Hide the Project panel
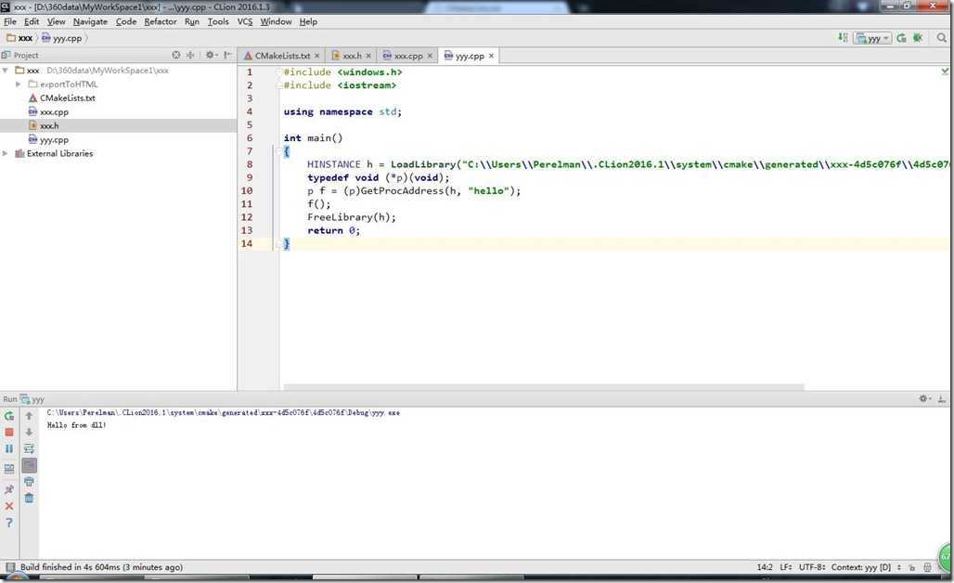954x583 pixels. [227, 55]
